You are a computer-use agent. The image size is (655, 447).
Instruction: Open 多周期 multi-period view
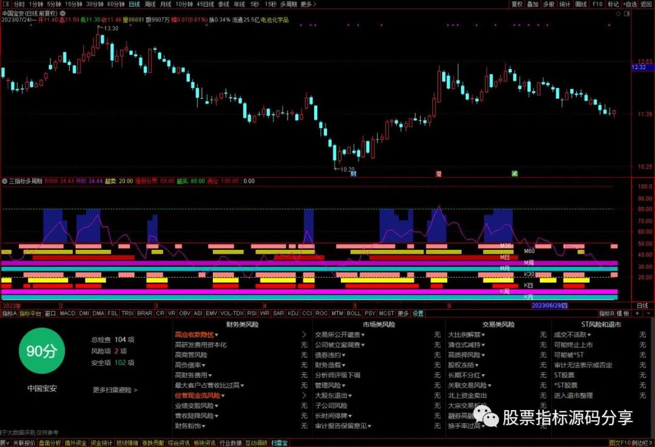pyautogui.click(x=288, y=4)
